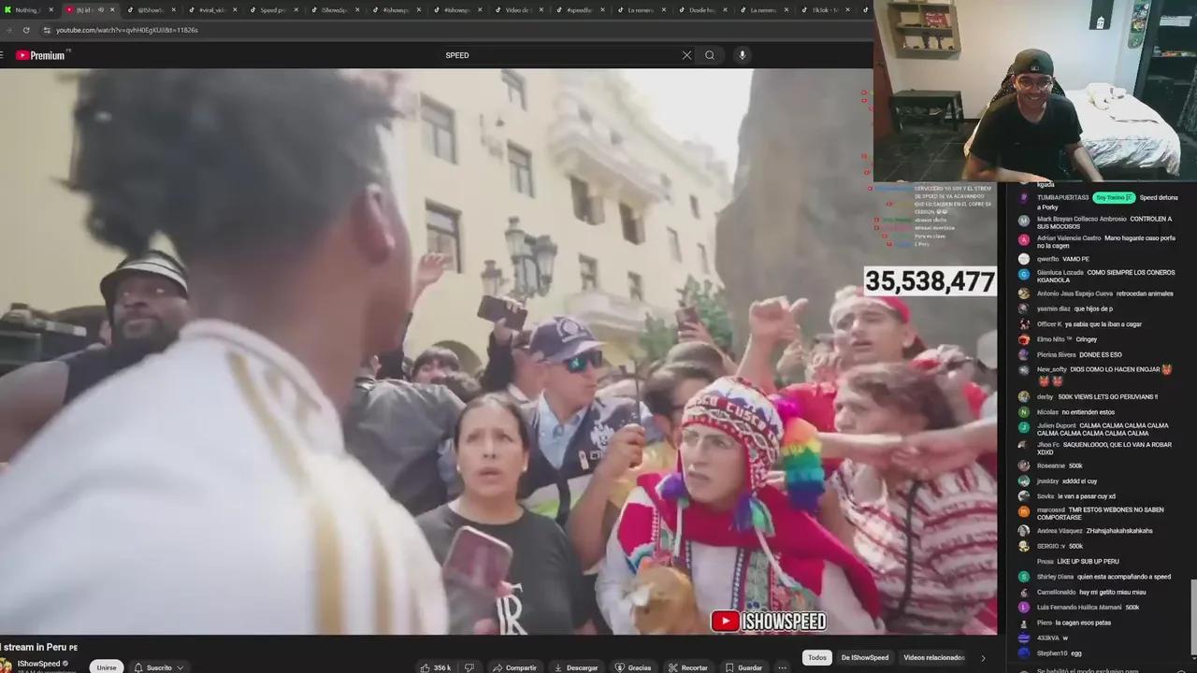Viewport: 1197px width, 673px height.
Task: Click Shirley Diana chat avatar
Action: pos(1024,577)
